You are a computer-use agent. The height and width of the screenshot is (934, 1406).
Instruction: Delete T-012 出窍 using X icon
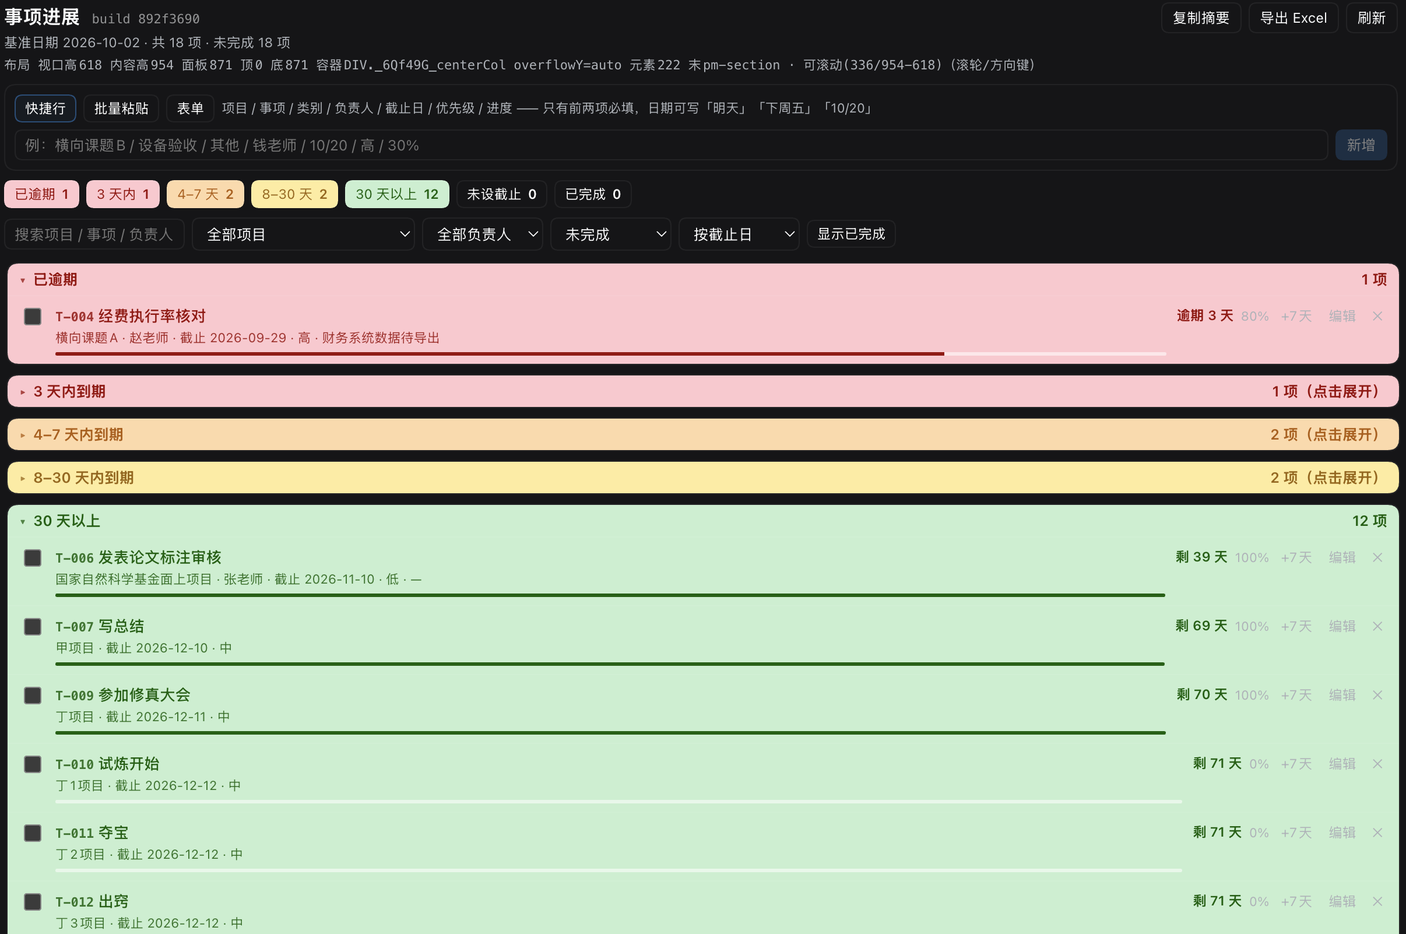[x=1377, y=901]
